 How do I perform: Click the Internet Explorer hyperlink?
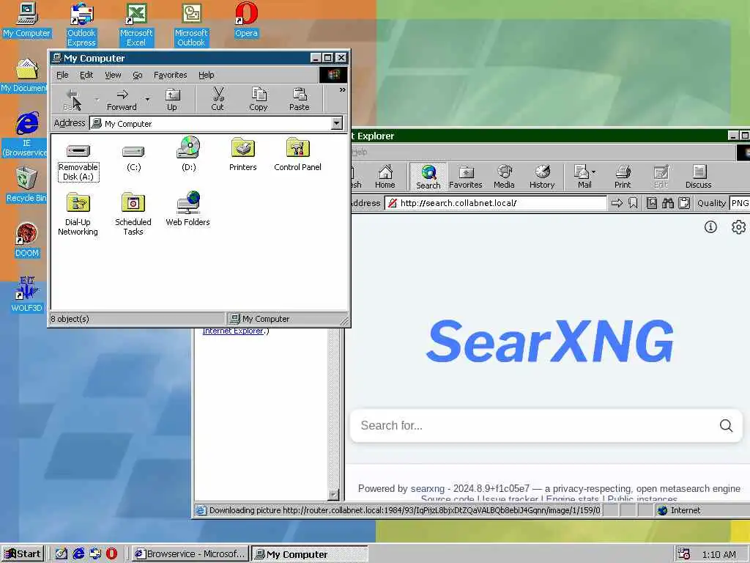[x=232, y=331]
